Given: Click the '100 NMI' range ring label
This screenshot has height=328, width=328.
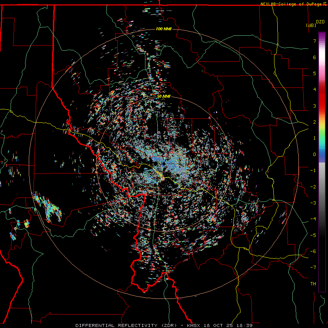Looking at the screenshot, I should pyautogui.click(x=164, y=29).
